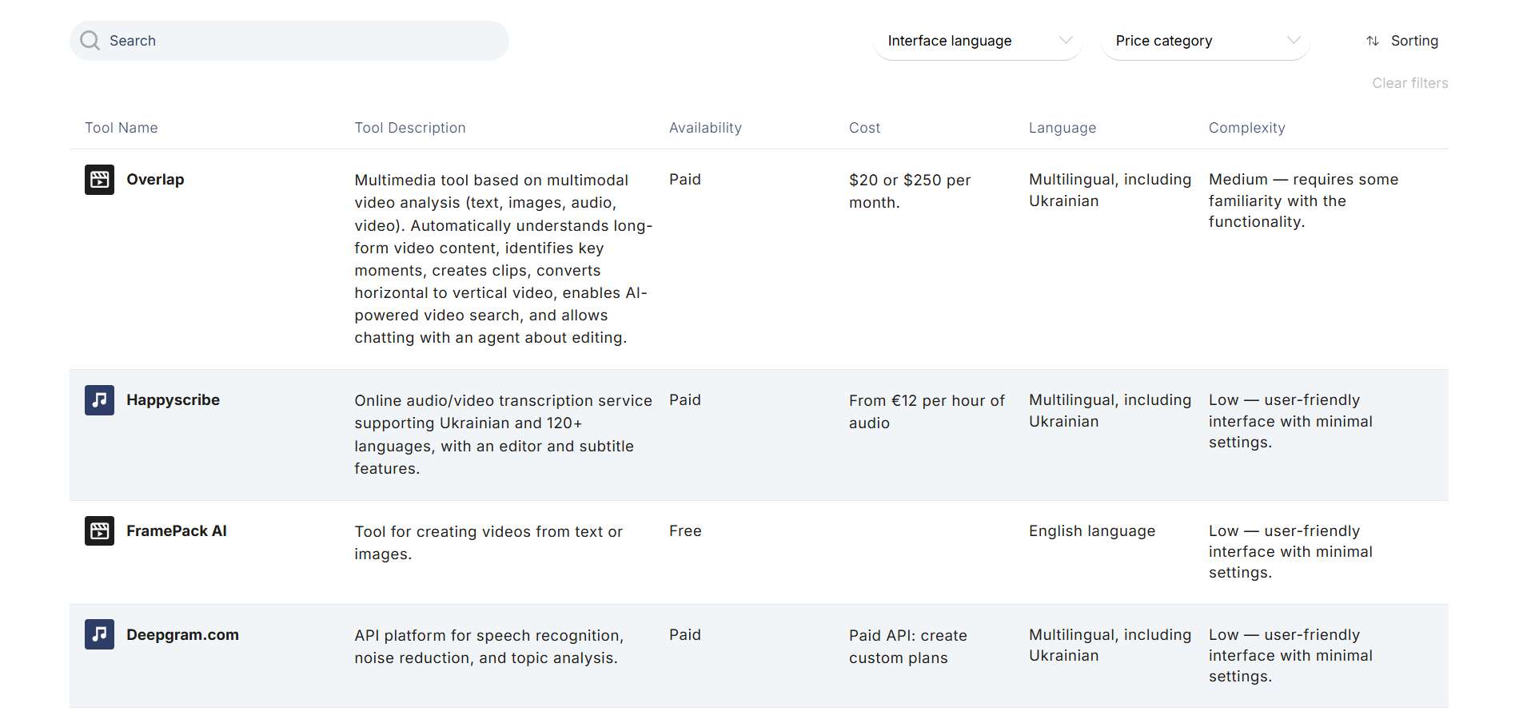Click the Complexity column header
1515x715 pixels.
[1246, 128]
